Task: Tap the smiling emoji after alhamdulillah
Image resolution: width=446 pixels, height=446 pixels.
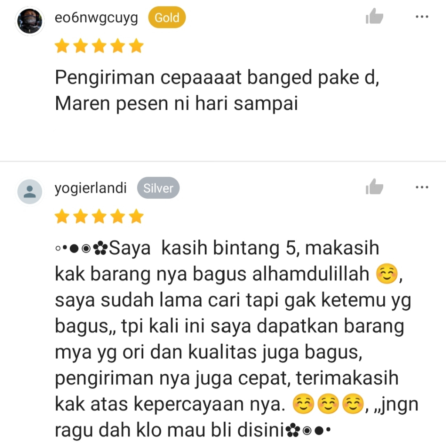Action: (386, 274)
